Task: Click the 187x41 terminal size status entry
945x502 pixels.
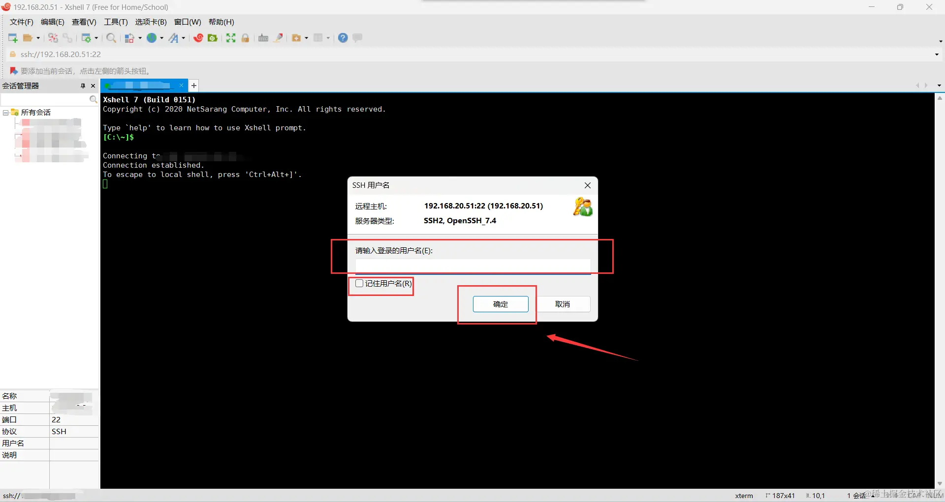Action: tap(781, 496)
